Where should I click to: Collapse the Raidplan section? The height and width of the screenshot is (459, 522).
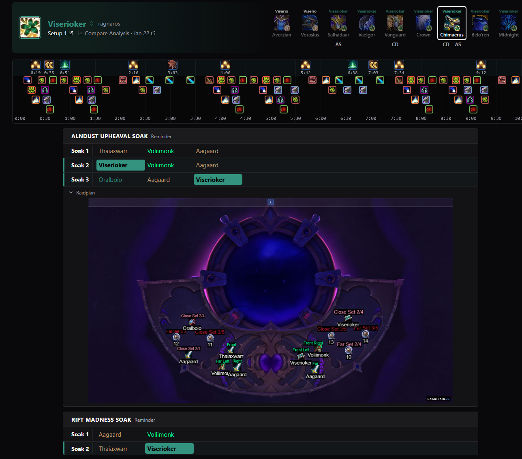(71, 193)
